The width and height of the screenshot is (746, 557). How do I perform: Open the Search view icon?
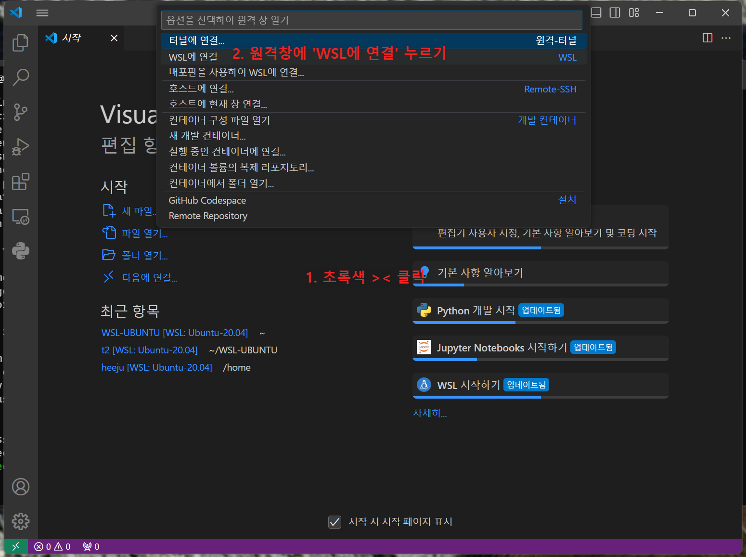(x=21, y=77)
